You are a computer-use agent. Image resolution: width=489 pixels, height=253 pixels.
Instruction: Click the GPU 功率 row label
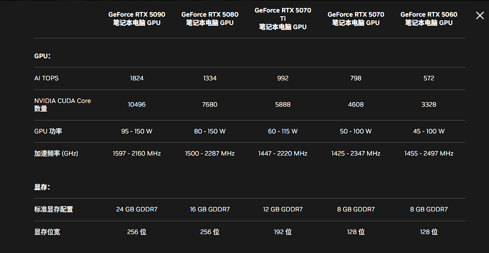48,131
